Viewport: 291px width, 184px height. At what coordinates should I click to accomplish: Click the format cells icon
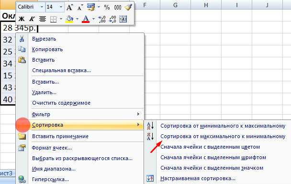click(22, 148)
